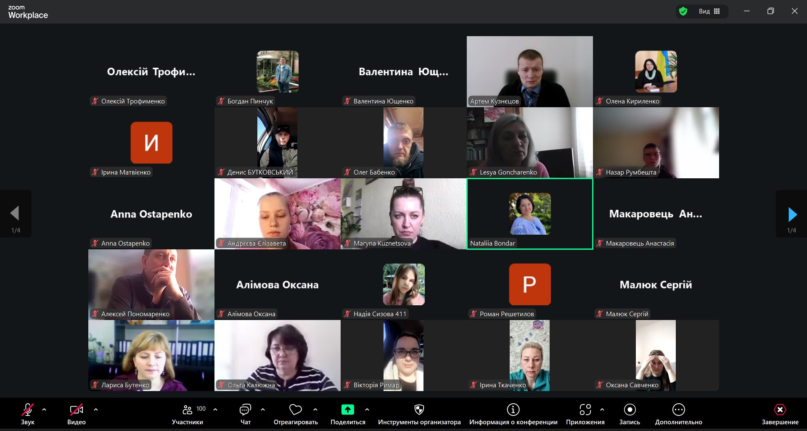
Task: Open the Apps icon
Action: pos(585,410)
